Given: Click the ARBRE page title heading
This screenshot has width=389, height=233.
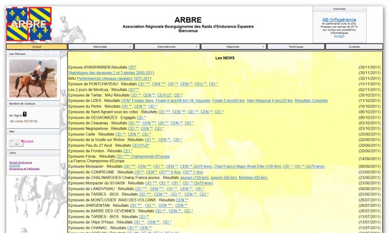Looking at the screenshot, I should [188, 20].
